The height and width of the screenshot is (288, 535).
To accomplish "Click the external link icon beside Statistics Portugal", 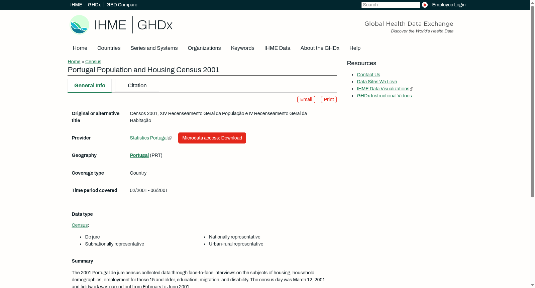I will [170, 138].
